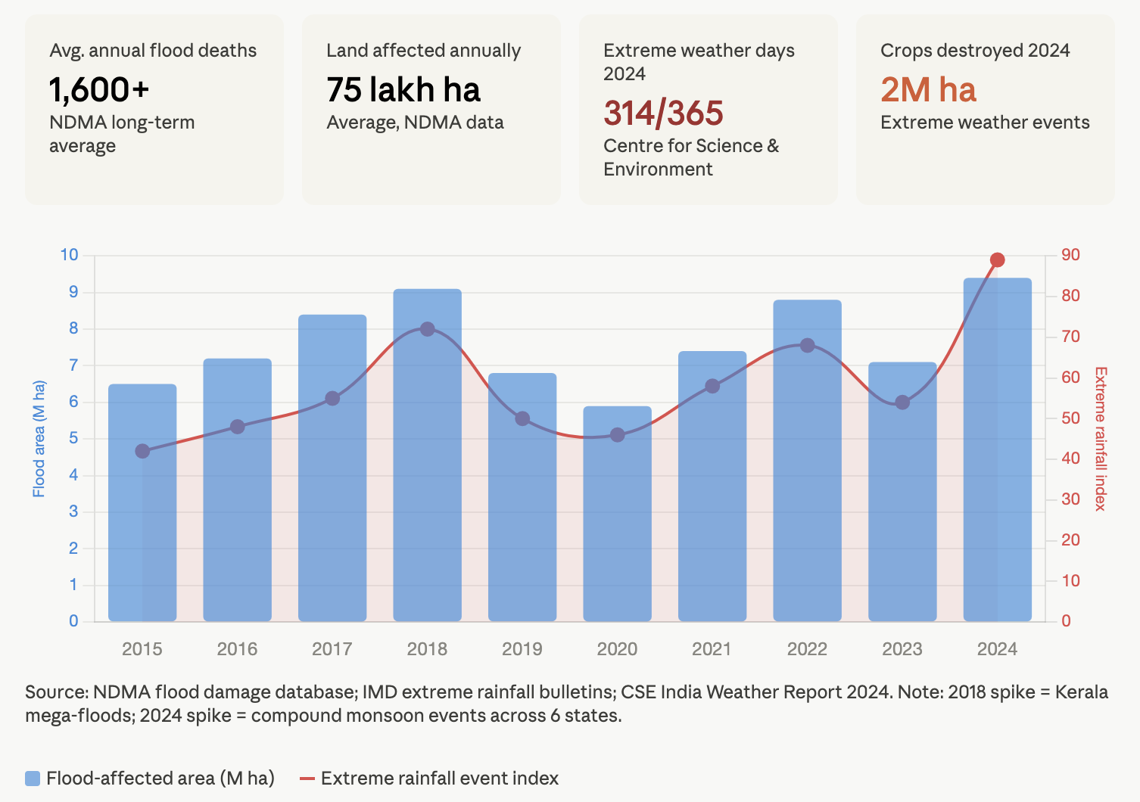Open the Extreme weather days 2024 card
This screenshot has width=1140, height=802.
click(709, 110)
